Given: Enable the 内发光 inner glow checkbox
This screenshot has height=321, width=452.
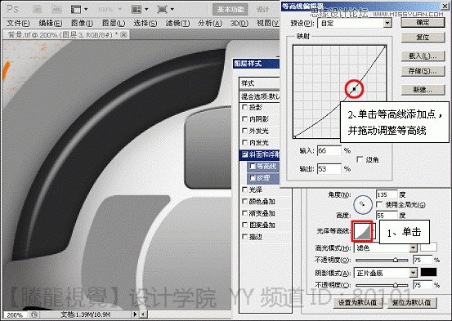Looking at the screenshot, I should click(244, 142).
